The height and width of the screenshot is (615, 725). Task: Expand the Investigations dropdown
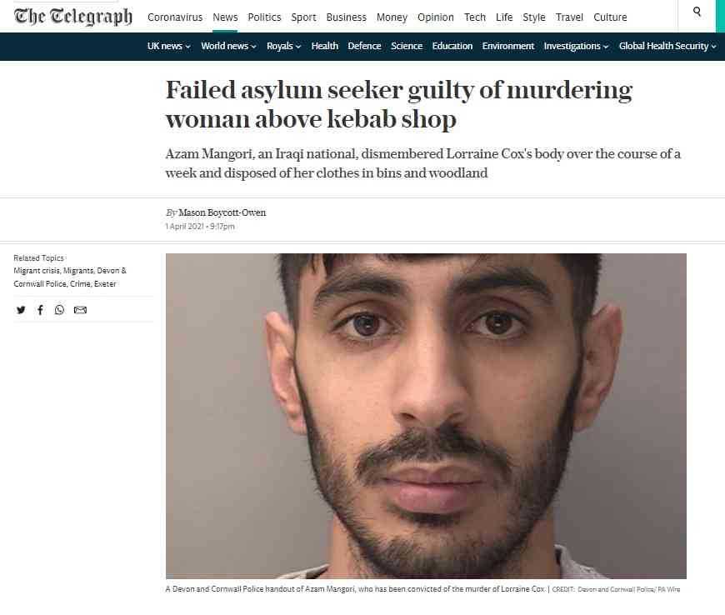[x=576, y=46]
